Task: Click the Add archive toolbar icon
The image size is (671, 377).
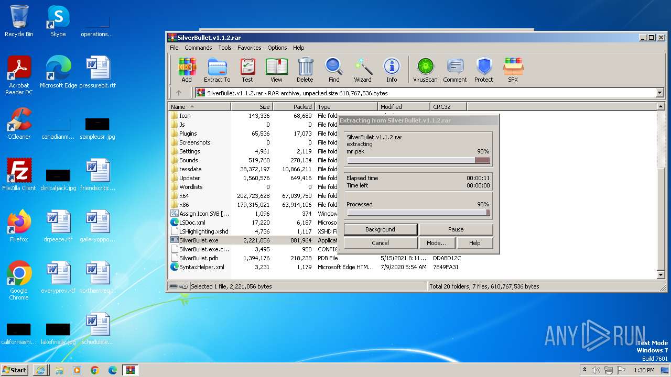Action: [187, 70]
